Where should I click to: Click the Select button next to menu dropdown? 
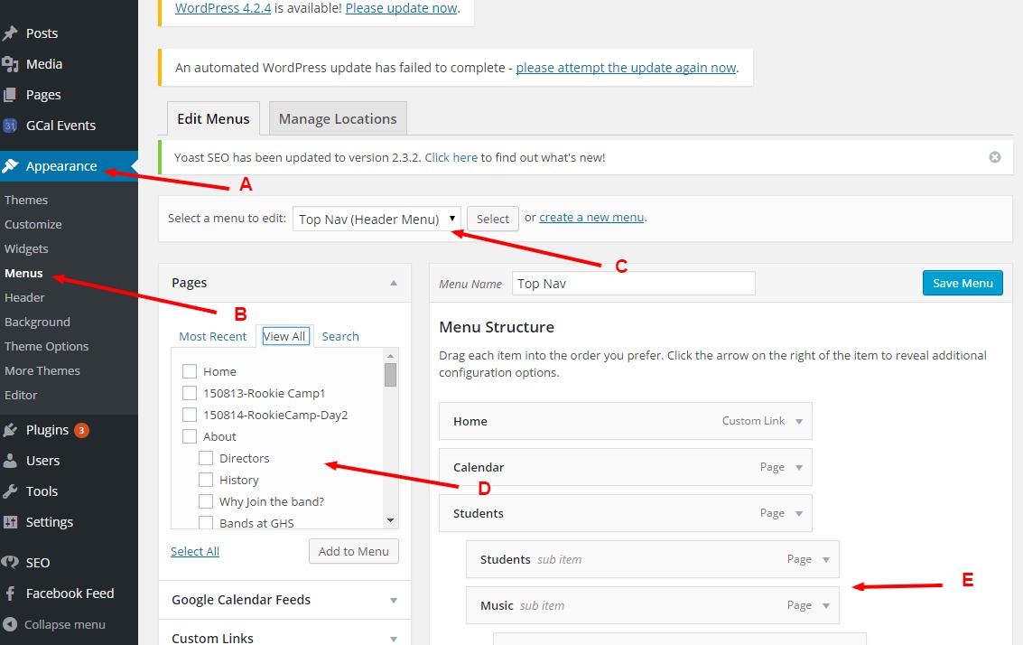(x=493, y=219)
